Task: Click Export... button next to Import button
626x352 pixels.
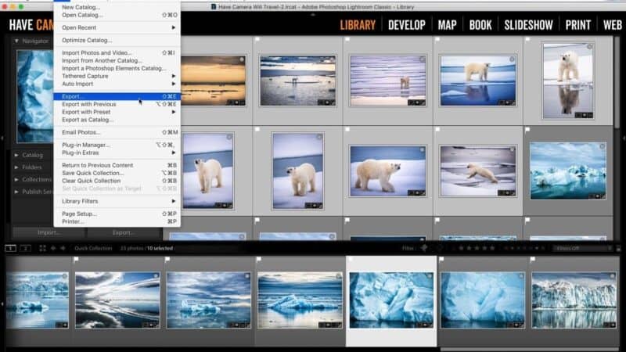Action: pos(124,232)
